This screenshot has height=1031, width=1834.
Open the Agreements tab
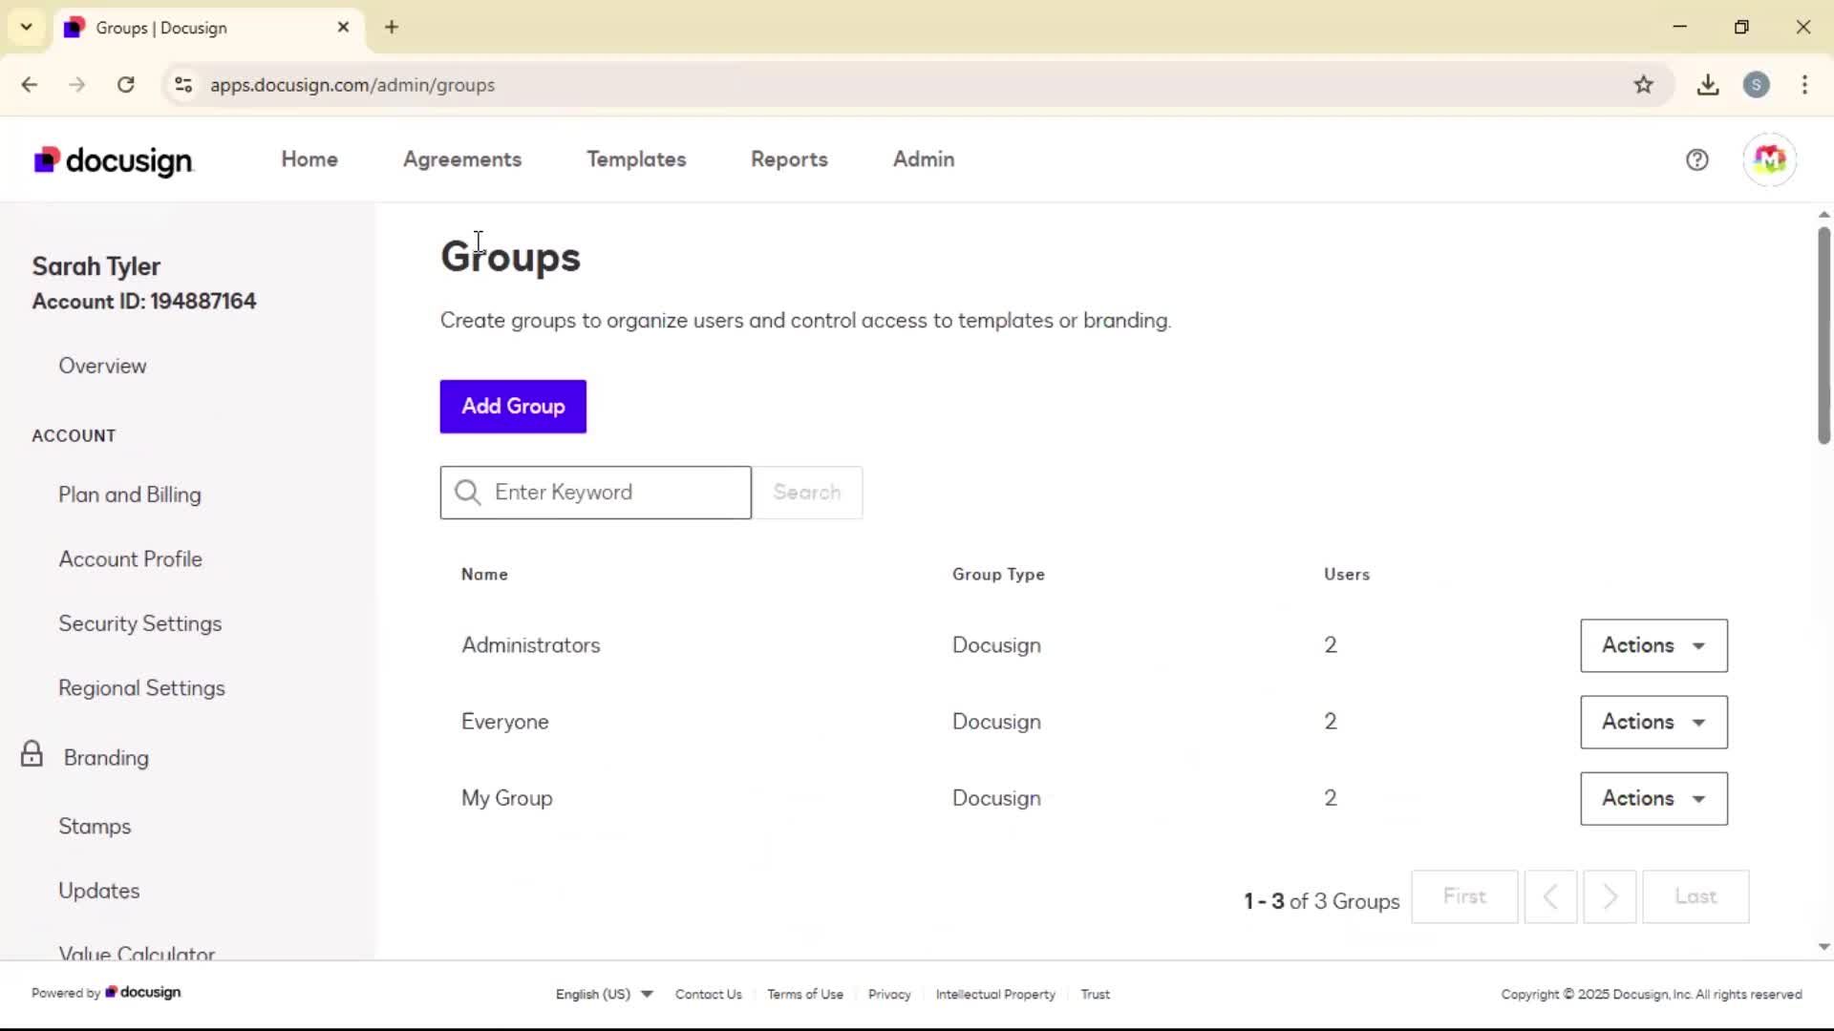pos(462,159)
